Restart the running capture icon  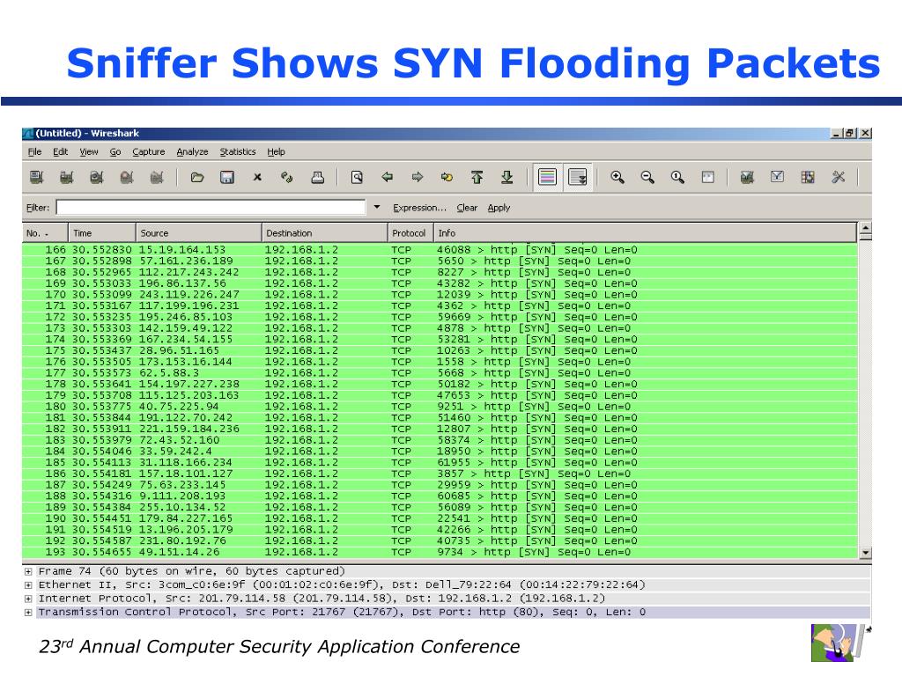pos(157,177)
